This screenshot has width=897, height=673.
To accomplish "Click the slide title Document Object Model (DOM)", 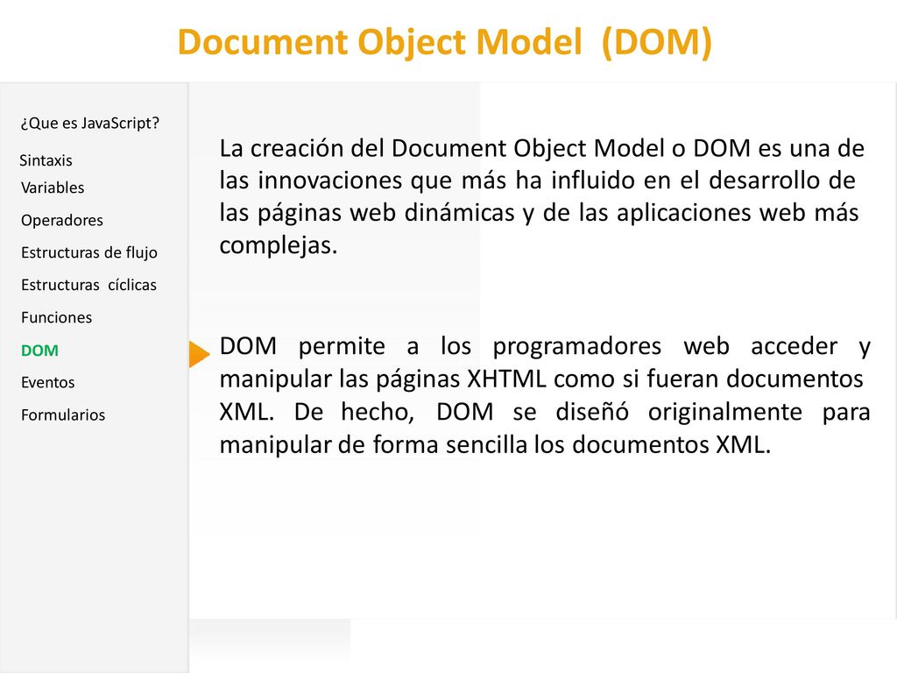I will point(445,42).
